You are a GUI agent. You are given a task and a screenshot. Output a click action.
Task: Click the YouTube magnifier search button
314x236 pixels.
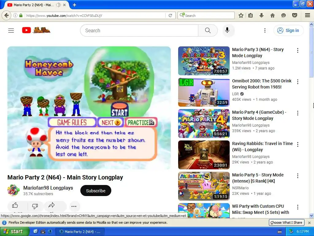point(208,30)
